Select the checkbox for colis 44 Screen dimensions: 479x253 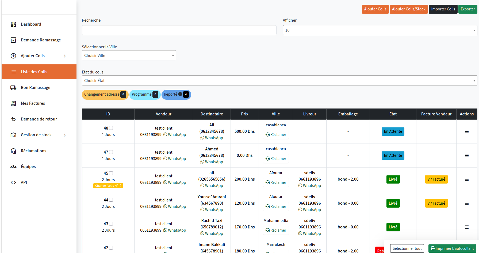(111, 200)
